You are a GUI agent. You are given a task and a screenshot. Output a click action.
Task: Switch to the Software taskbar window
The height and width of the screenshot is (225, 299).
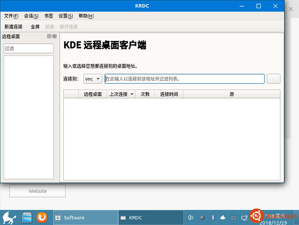pyautogui.click(x=86, y=217)
